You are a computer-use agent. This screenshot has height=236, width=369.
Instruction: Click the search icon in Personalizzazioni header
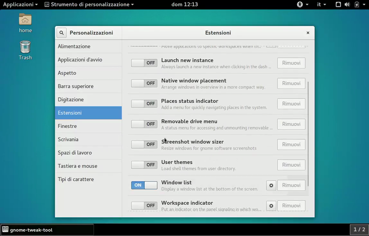[61, 33]
